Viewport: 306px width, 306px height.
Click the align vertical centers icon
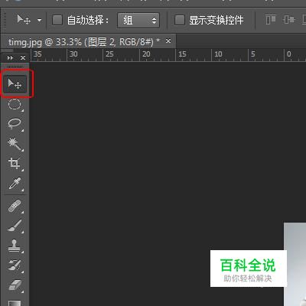coord(288,20)
